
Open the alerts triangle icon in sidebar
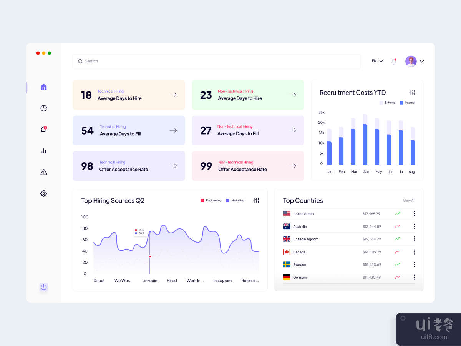[x=43, y=172]
